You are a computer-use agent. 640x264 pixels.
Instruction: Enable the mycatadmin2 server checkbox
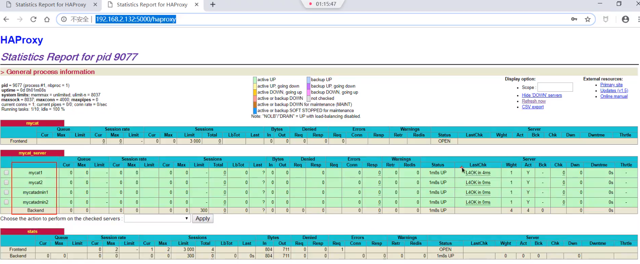(x=6, y=202)
